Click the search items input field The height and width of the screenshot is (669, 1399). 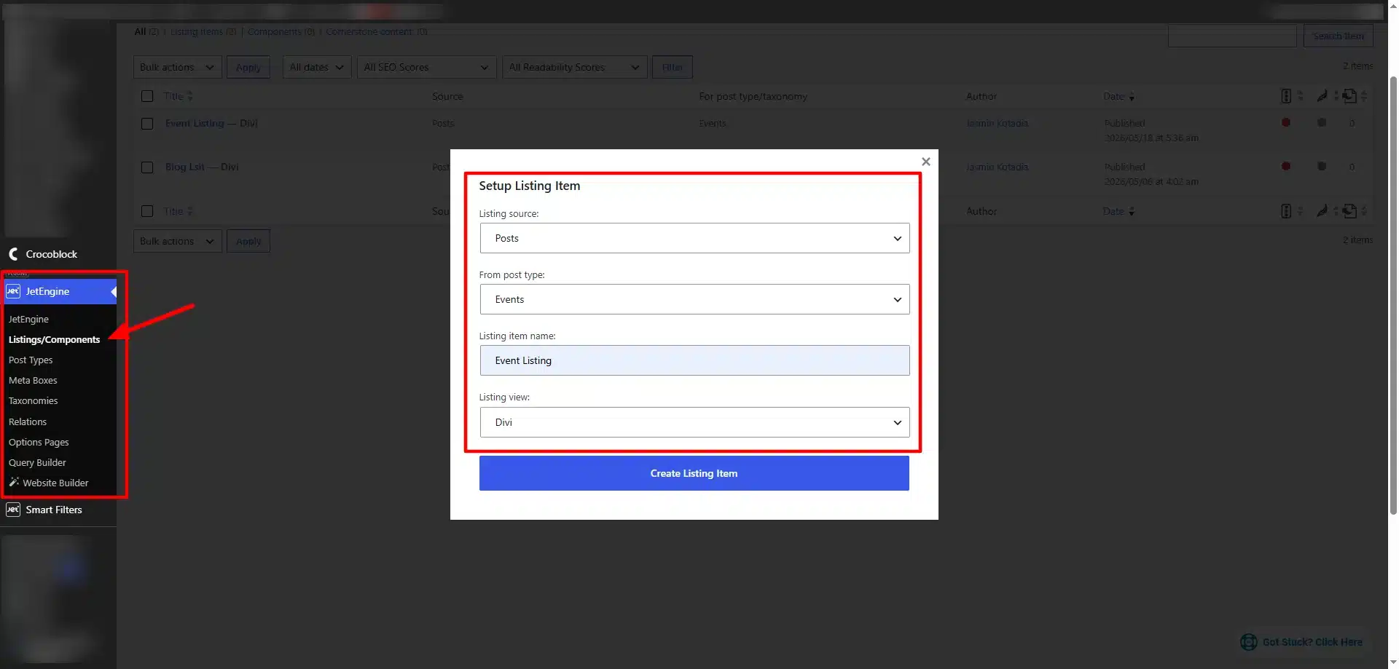pyautogui.click(x=1232, y=36)
